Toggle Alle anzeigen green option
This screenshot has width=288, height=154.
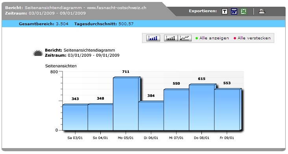[x=212, y=38]
